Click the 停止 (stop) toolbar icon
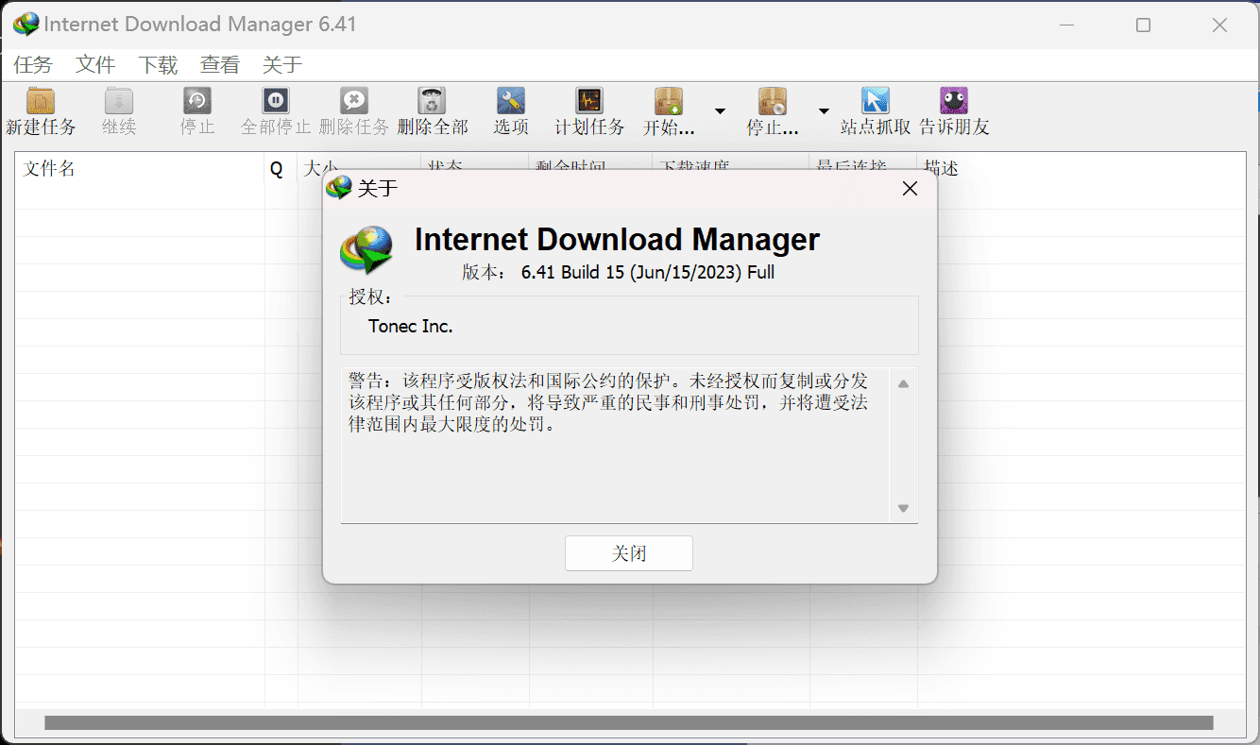1260x745 pixels. pos(197,101)
